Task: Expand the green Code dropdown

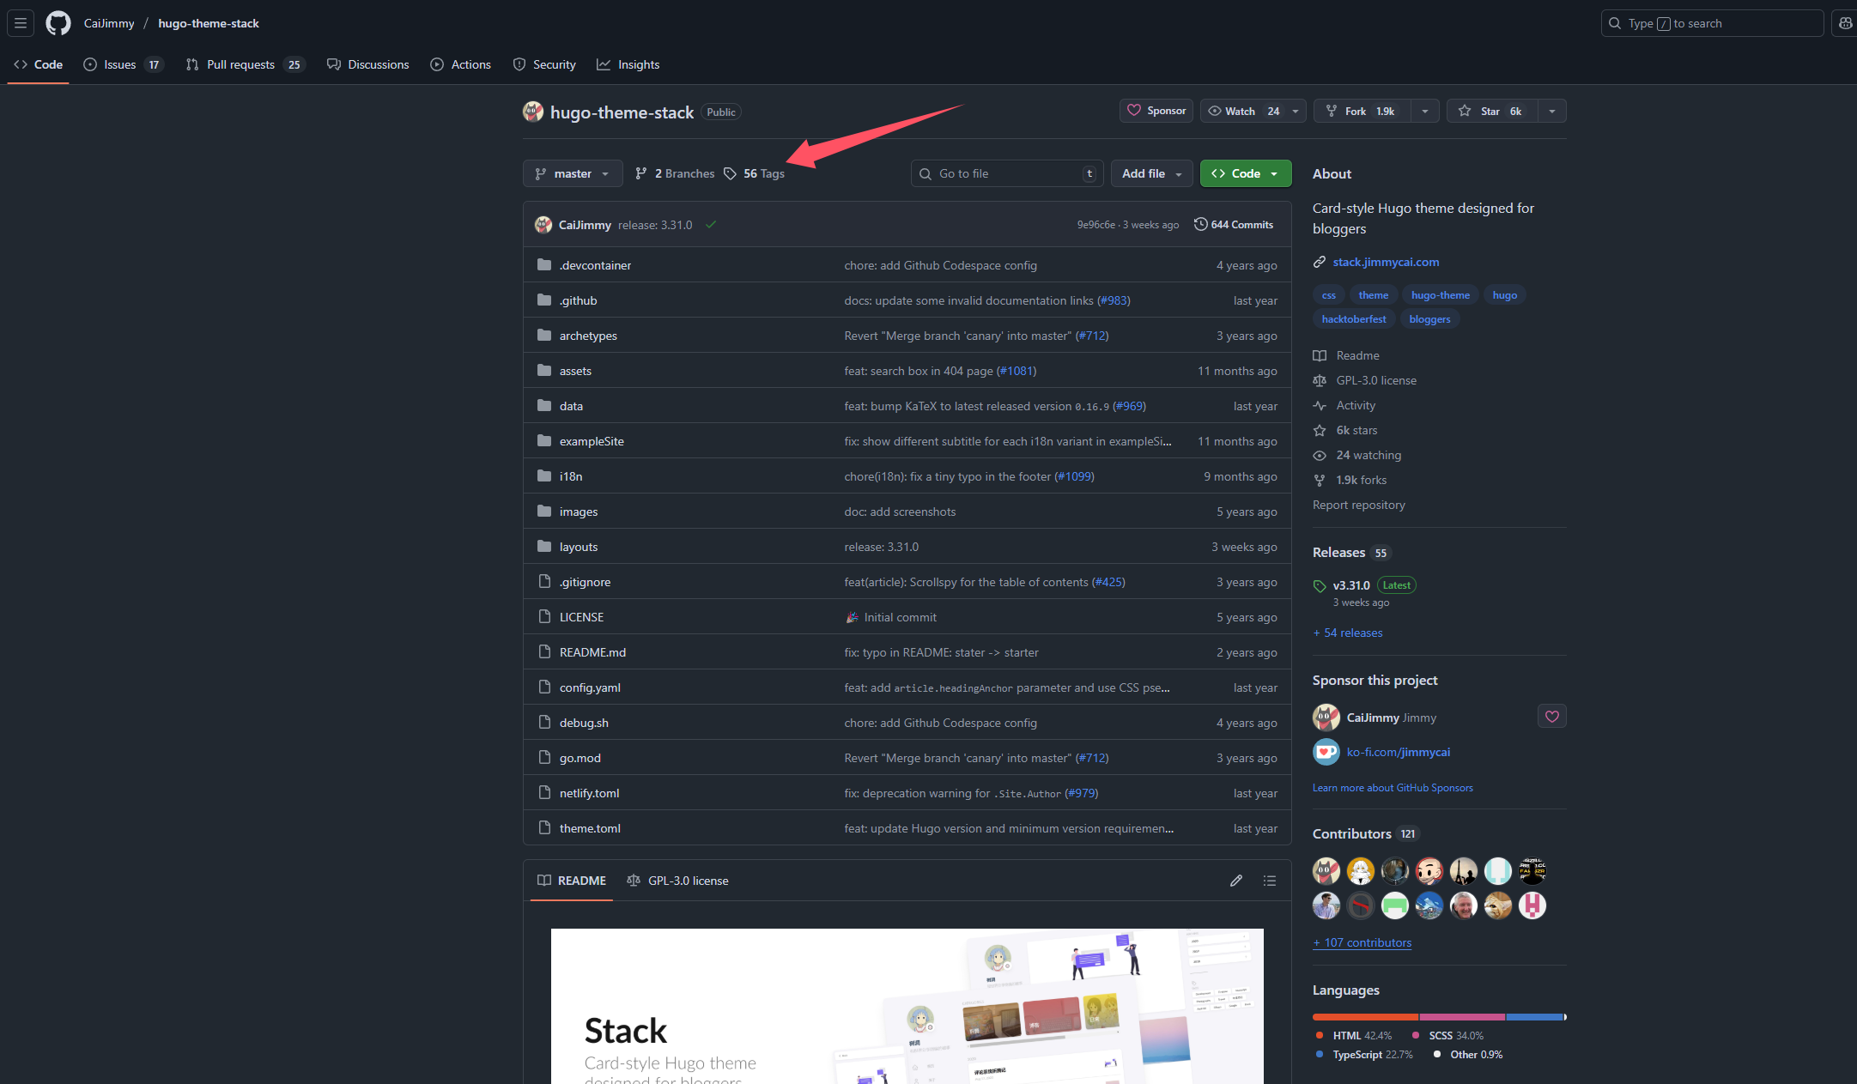Action: pyautogui.click(x=1245, y=173)
